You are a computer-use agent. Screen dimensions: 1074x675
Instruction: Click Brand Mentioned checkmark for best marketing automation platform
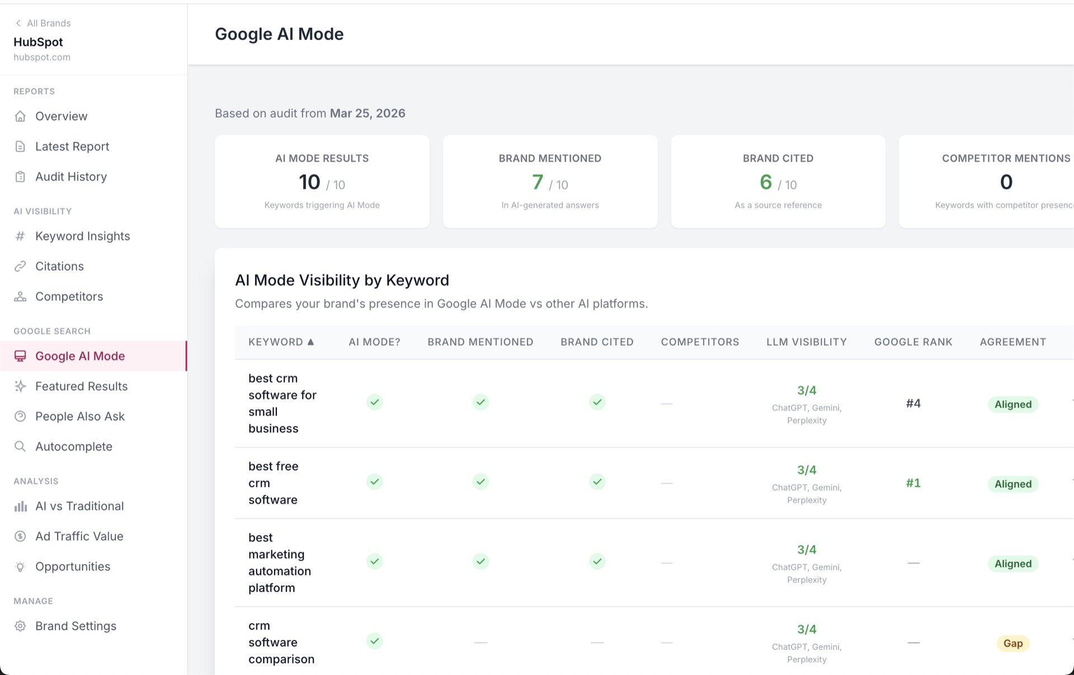pos(481,561)
